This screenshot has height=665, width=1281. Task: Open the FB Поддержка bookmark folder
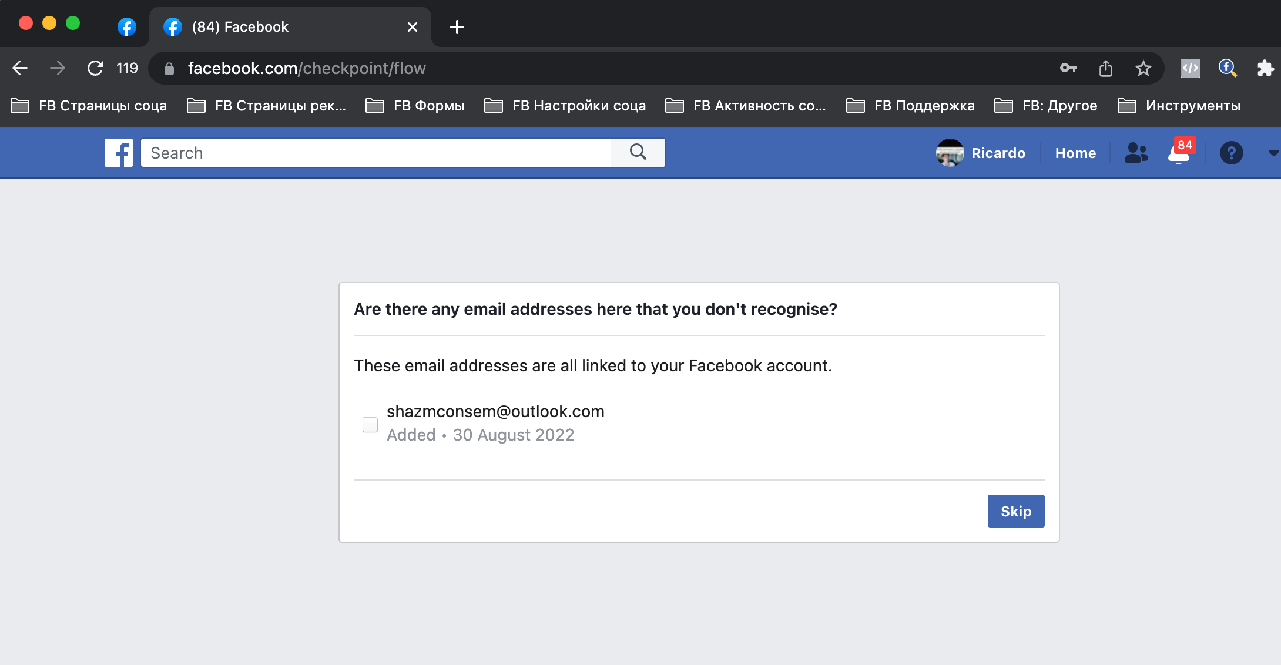click(910, 106)
